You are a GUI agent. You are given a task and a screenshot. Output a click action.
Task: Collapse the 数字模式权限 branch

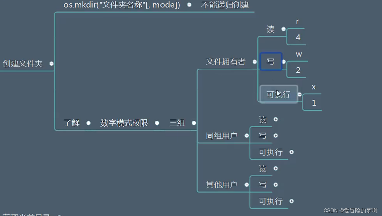click(157, 123)
